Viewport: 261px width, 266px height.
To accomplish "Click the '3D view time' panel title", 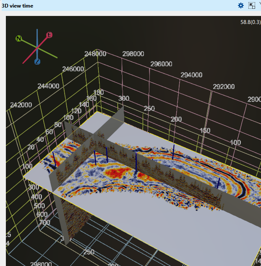I will 17,6.
